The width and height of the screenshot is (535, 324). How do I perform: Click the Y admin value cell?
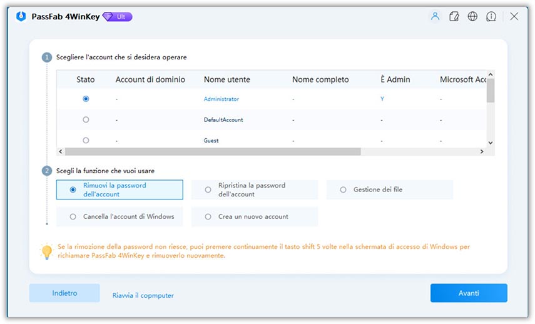pos(382,99)
